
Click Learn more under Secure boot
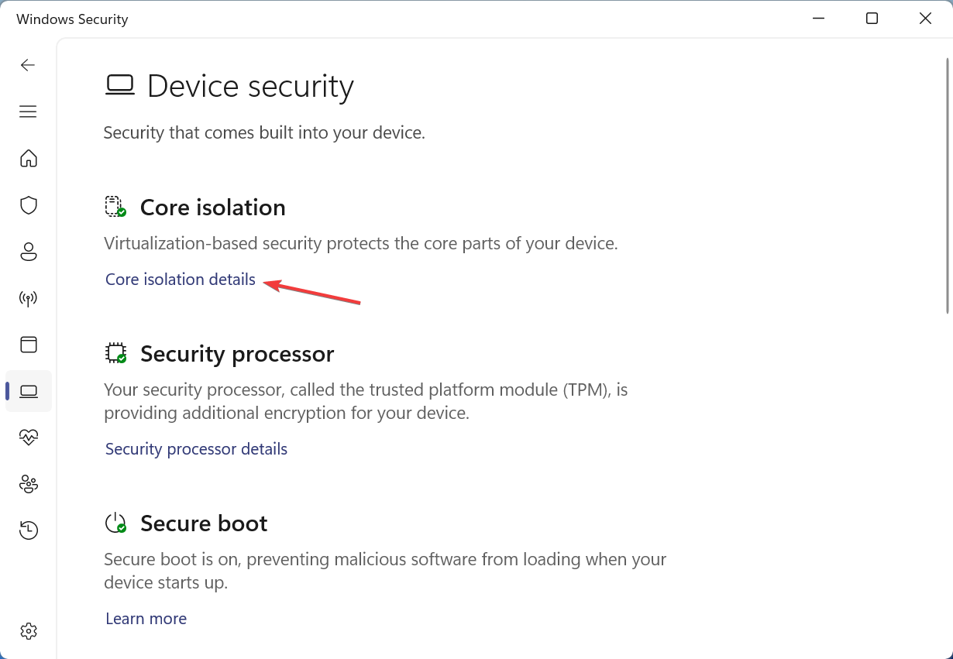point(146,619)
